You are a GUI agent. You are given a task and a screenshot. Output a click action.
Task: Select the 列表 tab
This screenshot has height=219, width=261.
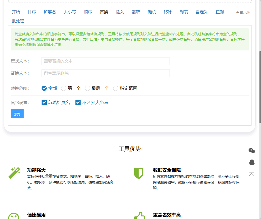(184, 12)
